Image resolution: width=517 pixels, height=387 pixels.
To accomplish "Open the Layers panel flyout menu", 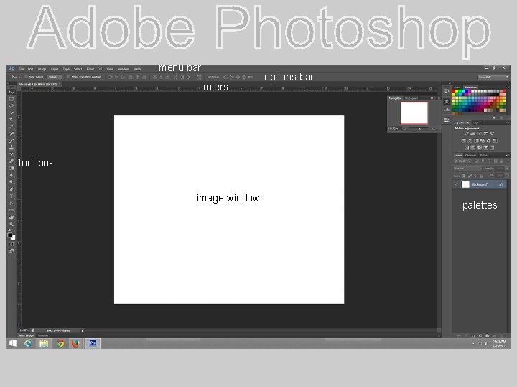I will coord(507,155).
